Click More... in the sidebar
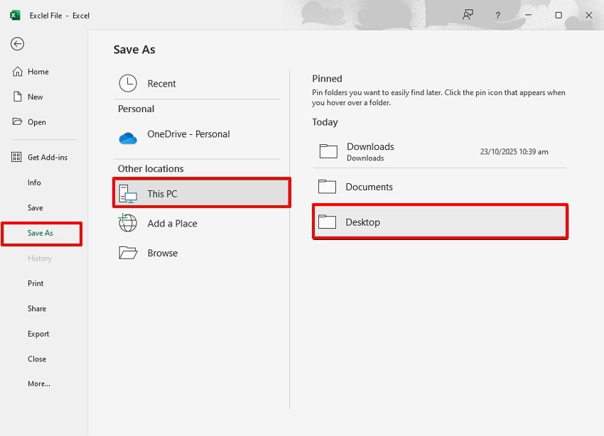This screenshot has height=436, width=604. coord(38,383)
